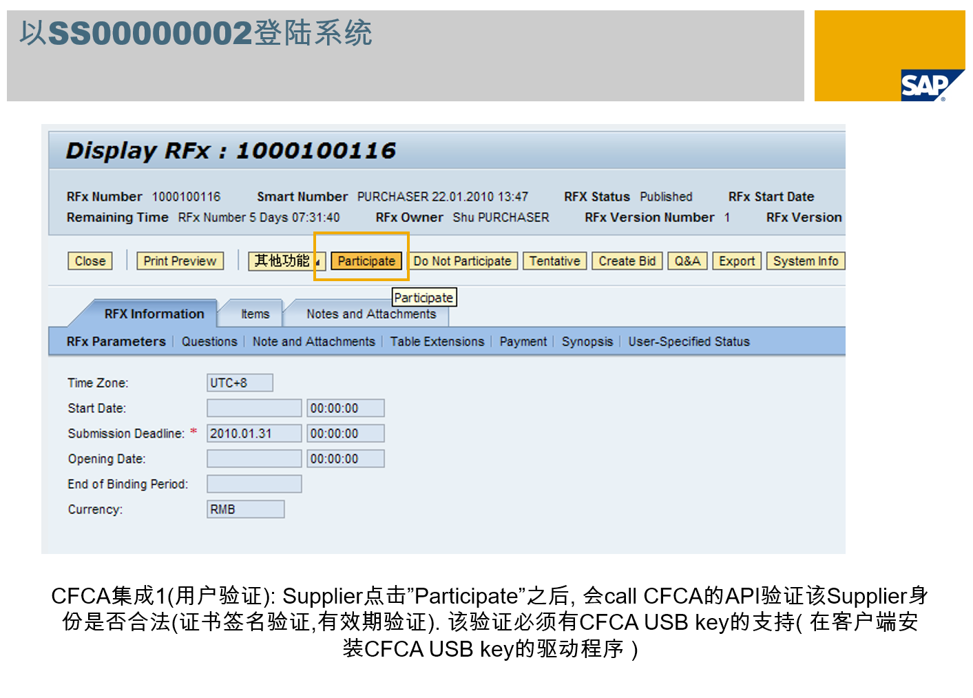
Task: Click Do Not Participate button
Action: pyautogui.click(x=462, y=261)
